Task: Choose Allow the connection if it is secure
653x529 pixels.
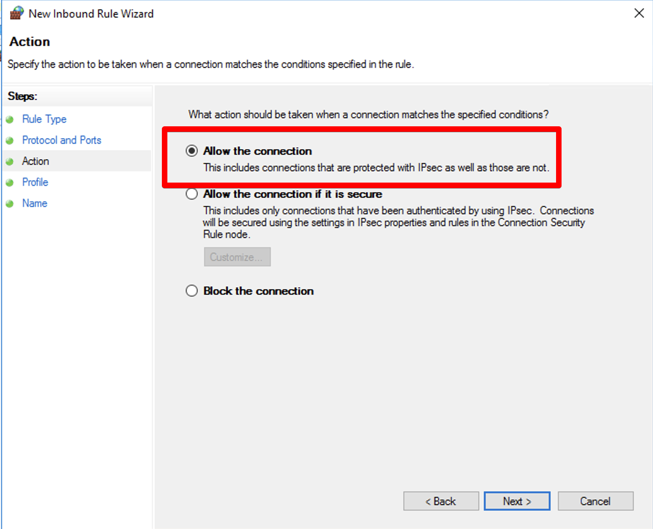Action: click(192, 194)
